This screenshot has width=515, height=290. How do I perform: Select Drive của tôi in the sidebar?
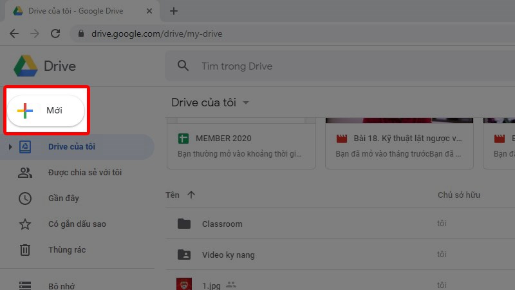[71, 146]
